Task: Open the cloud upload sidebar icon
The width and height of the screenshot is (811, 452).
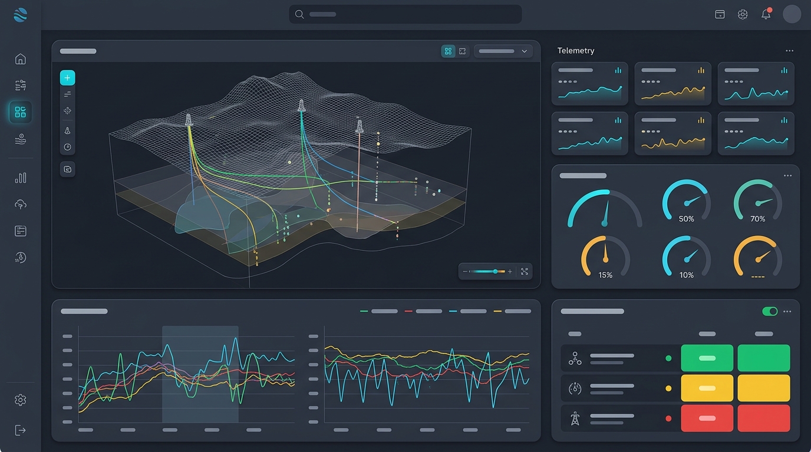Action: point(20,204)
